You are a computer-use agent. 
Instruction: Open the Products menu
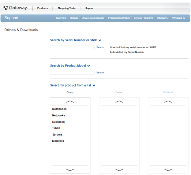[42, 8]
